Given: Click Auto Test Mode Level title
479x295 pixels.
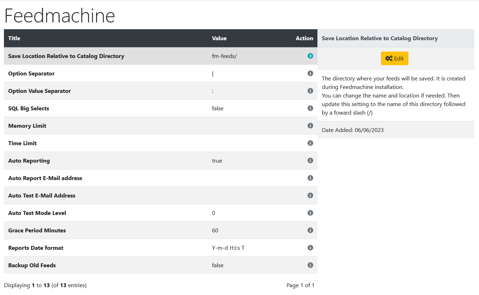Looking at the screenshot, I should [x=37, y=213].
